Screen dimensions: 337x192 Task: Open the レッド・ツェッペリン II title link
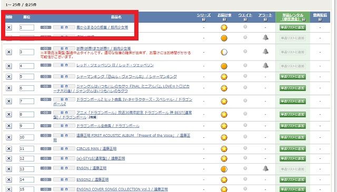pos(115,65)
